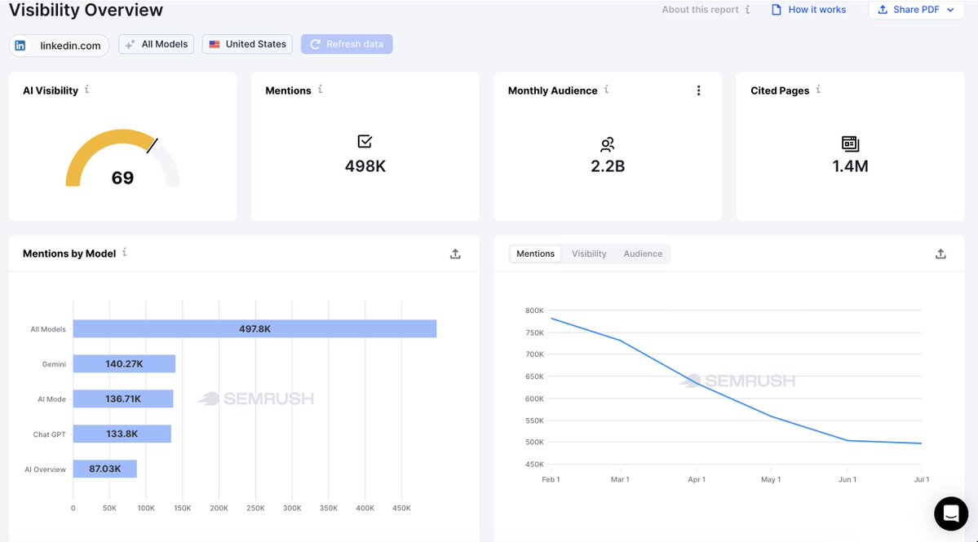The height and width of the screenshot is (542, 978).
Task: Switch to the Visibility chart tab
Action: 589,253
